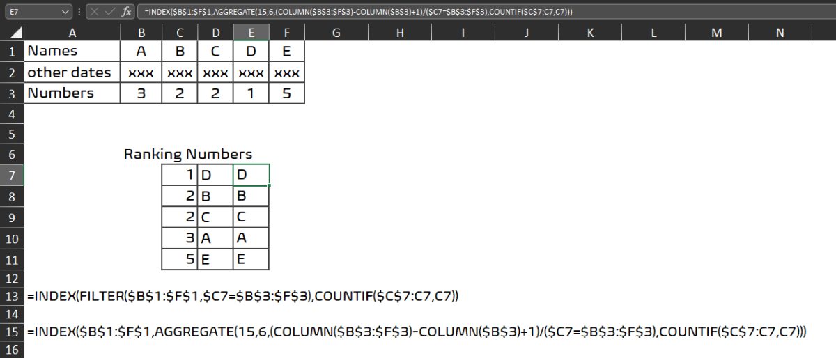Select row 3 header
Screen dimensions: 836x358
click(x=12, y=93)
